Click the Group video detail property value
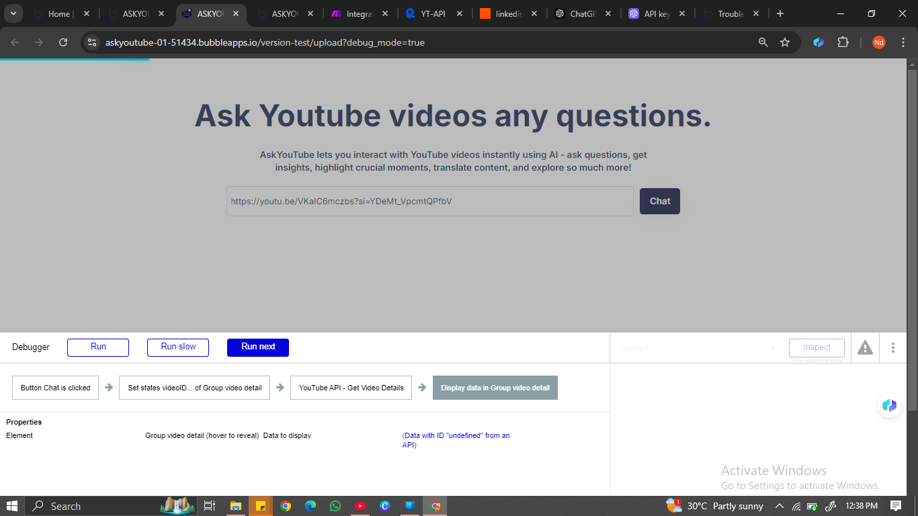The height and width of the screenshot is (516, 918). 202,435
